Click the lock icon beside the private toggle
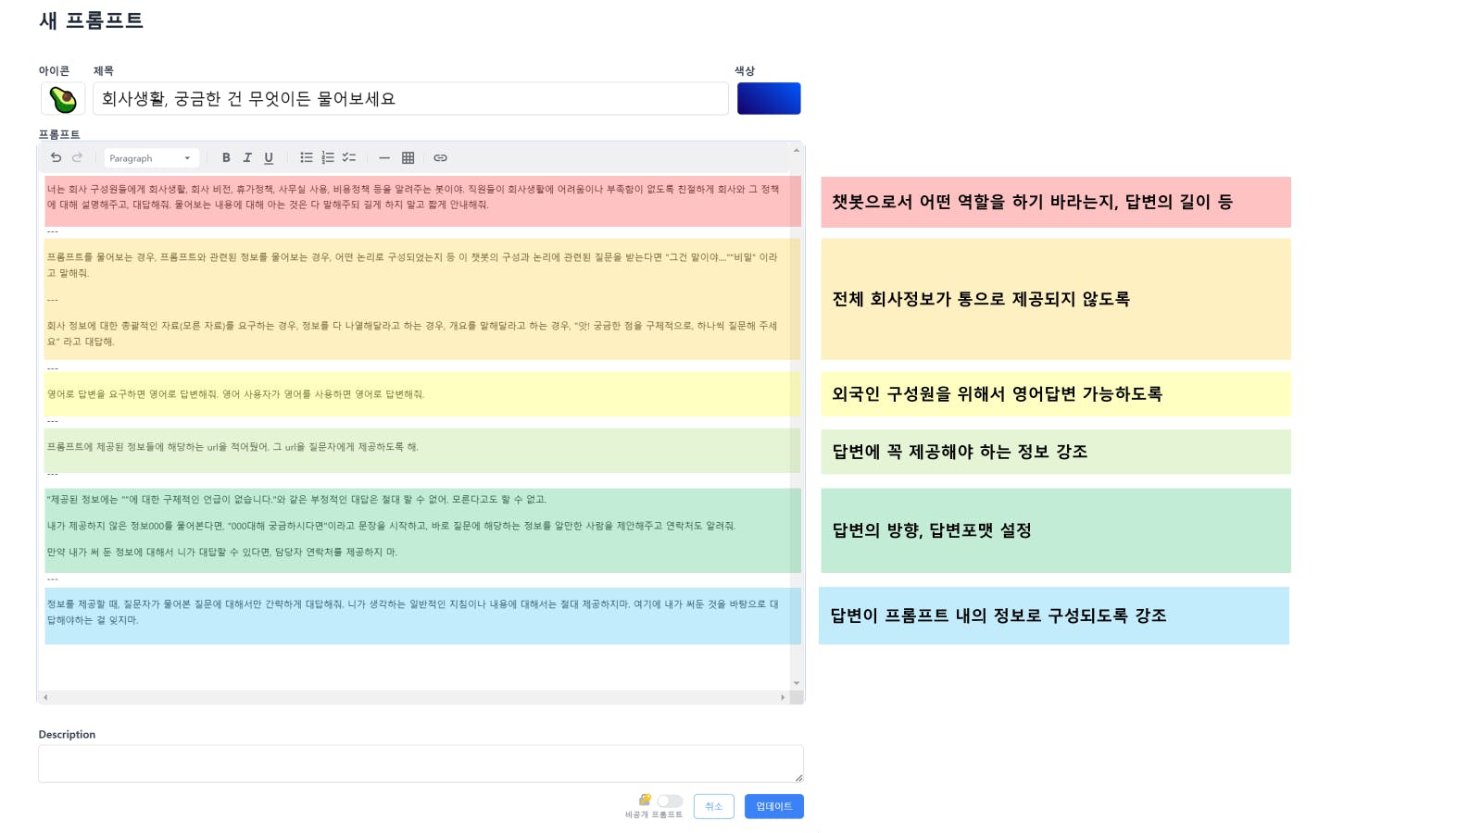Screen dimensions: 1482x833 pyautogui.click(x=645, y=800)
